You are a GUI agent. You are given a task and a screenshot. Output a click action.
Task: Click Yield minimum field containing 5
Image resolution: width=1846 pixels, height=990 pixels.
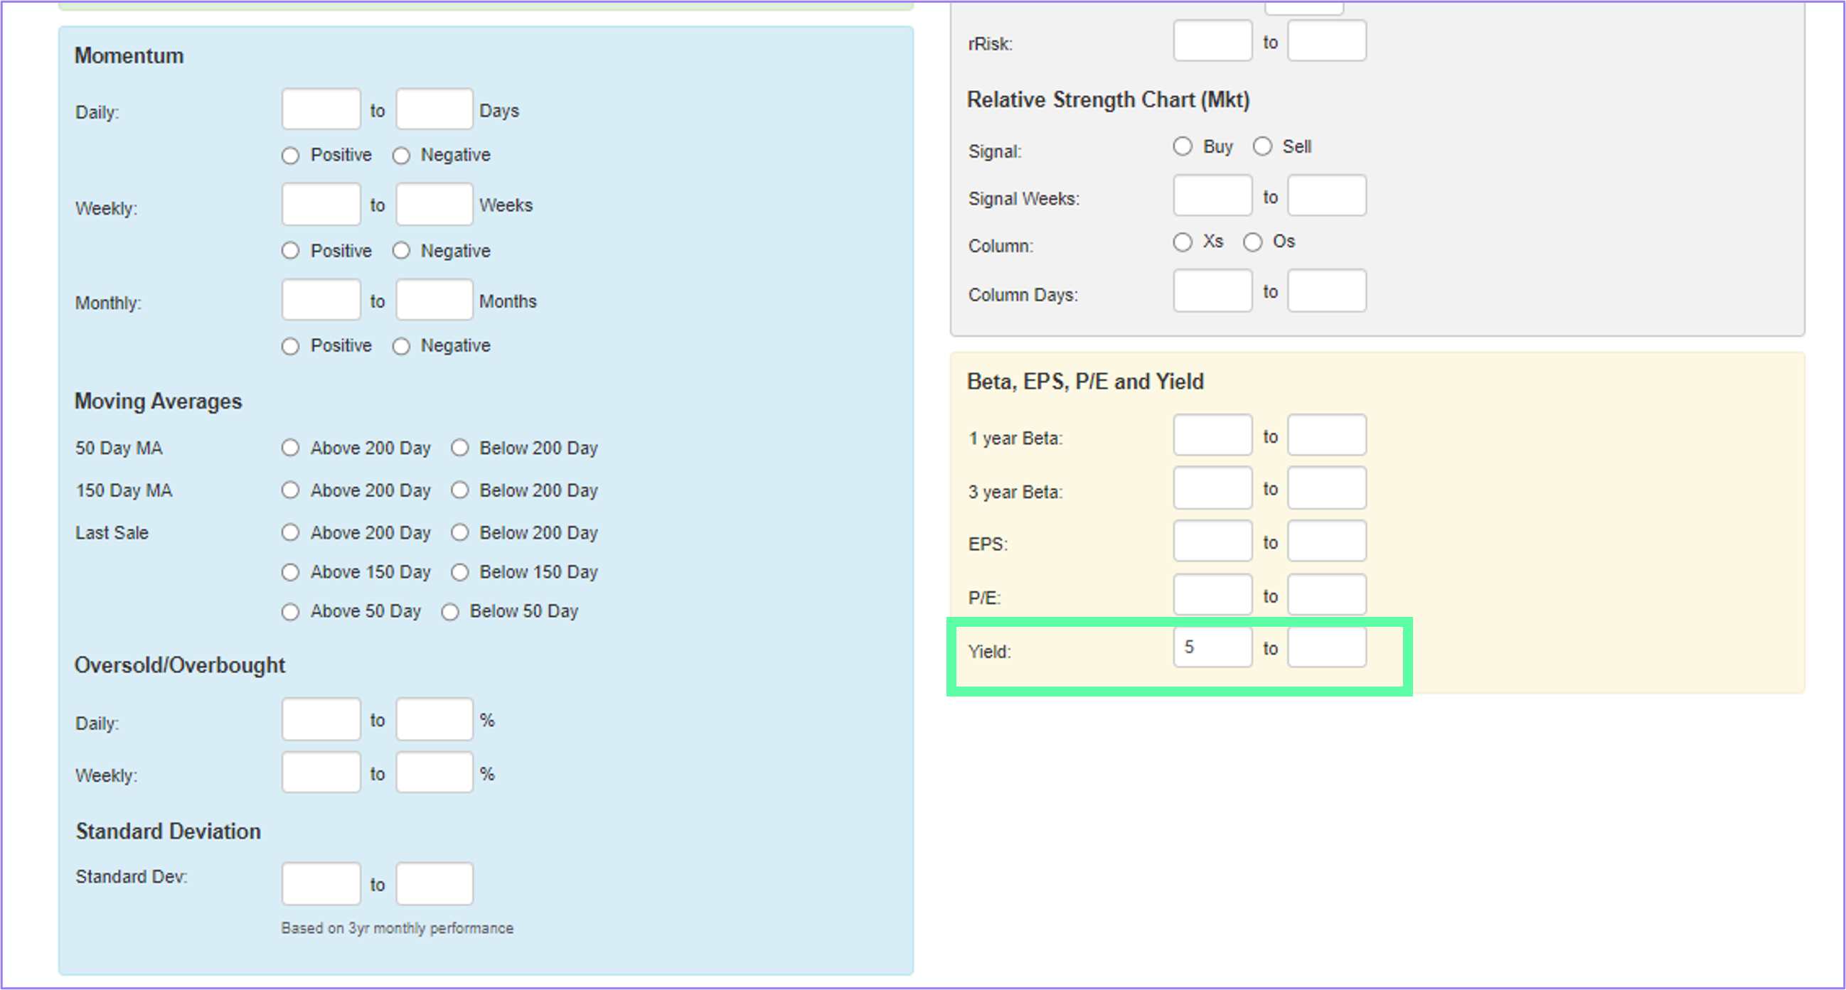pos(1212,647)
